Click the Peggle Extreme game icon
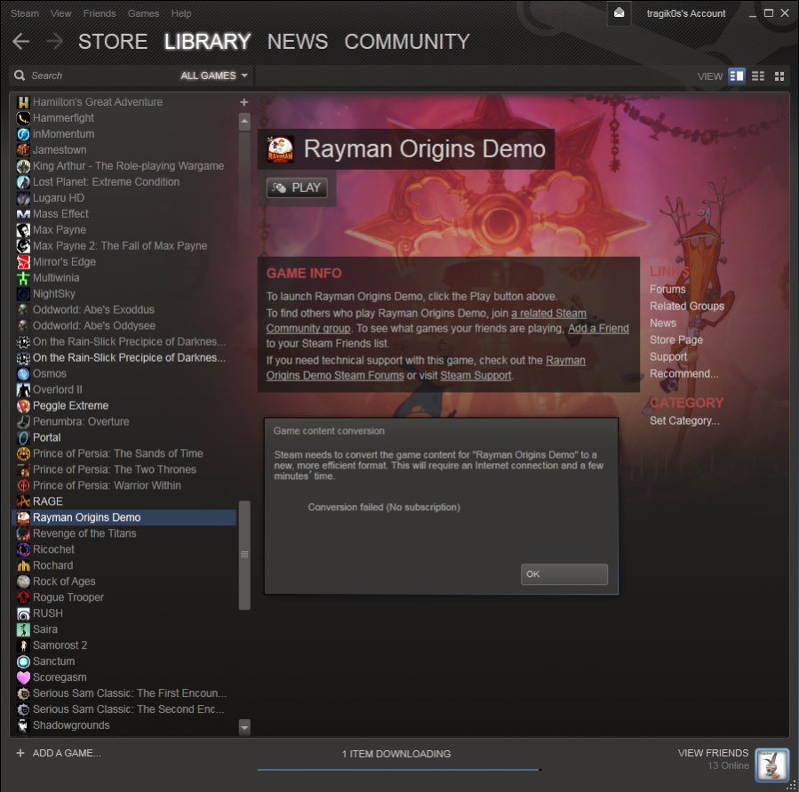This screenshot has height=792, width=799. tap(23, 405)
